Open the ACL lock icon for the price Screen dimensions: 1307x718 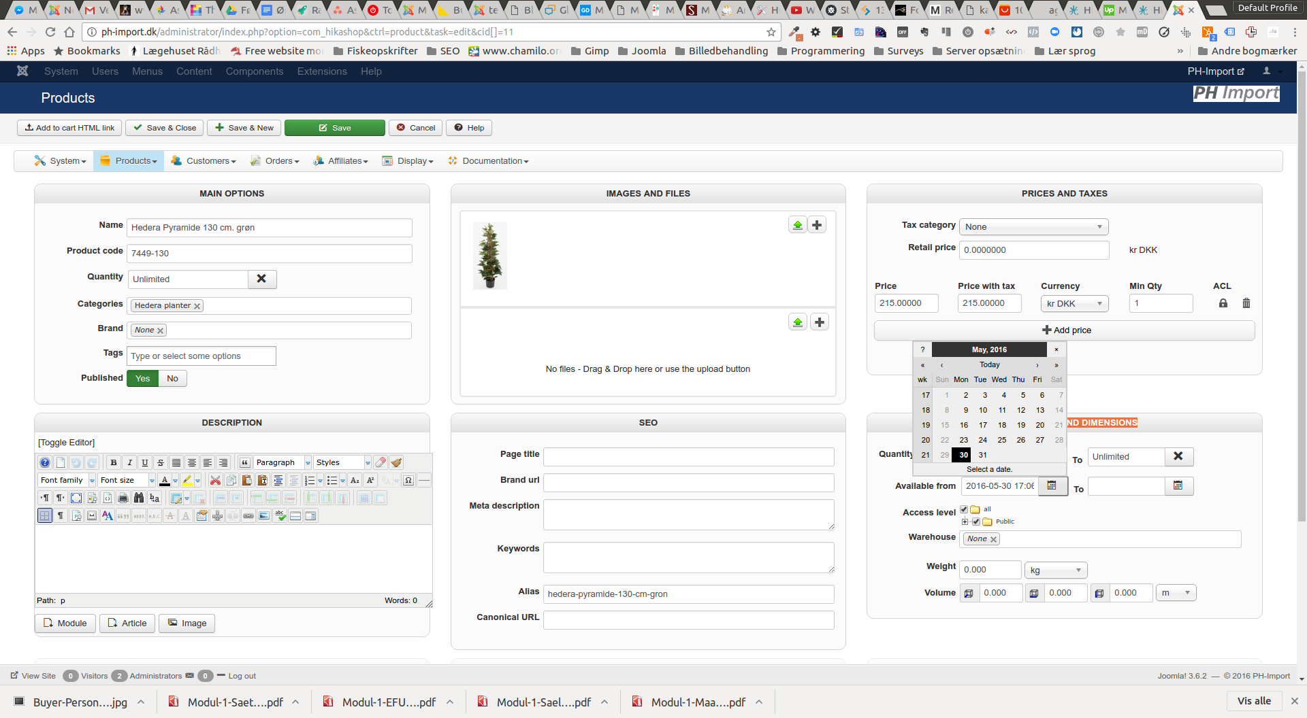1223,303
